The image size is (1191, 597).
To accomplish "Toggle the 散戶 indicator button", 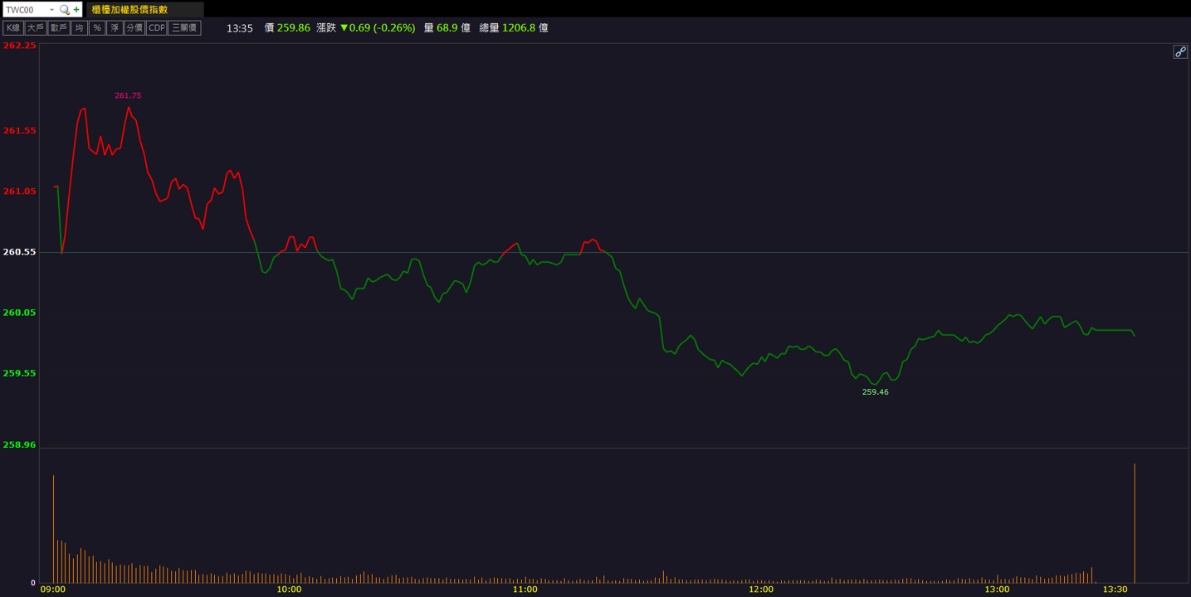I will pyautogui.click(x=58, y=28).
